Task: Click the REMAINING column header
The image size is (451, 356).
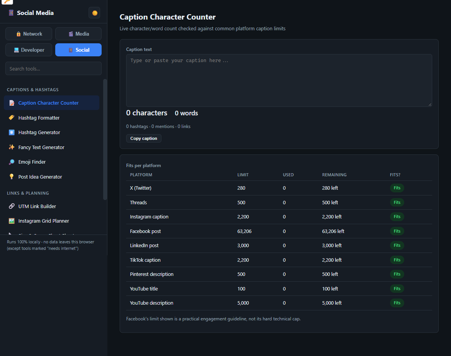Action: click(x=334, y=175)
